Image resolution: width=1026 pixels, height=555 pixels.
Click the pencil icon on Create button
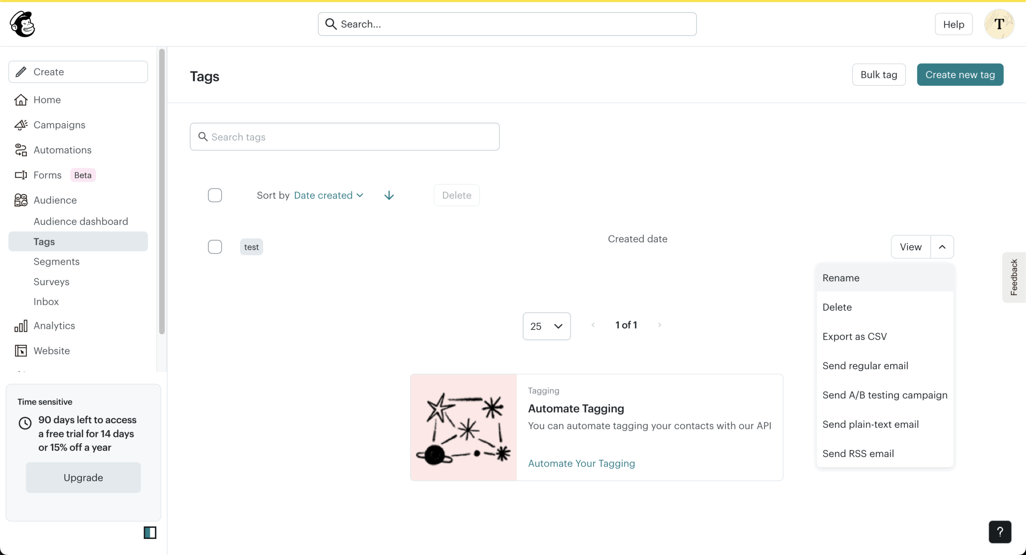(x=21, y=72)
